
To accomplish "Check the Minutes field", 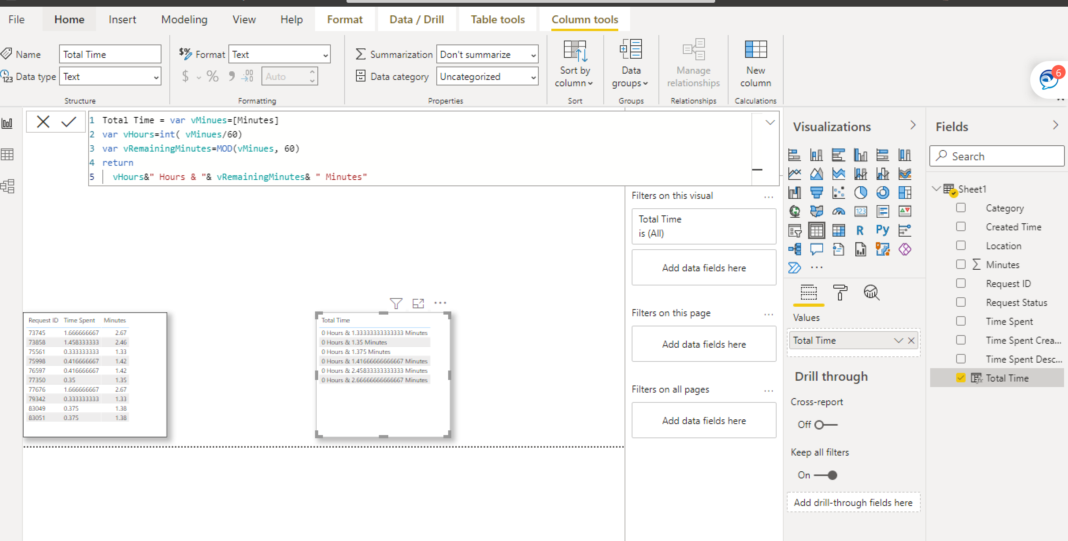I will [960, 264].
